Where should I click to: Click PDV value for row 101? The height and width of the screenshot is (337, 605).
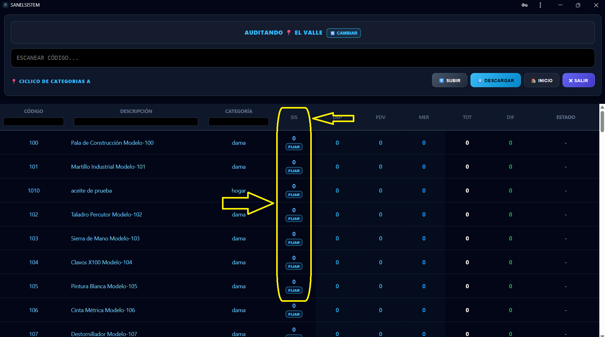pyautogui.click(x=381, y=167)
